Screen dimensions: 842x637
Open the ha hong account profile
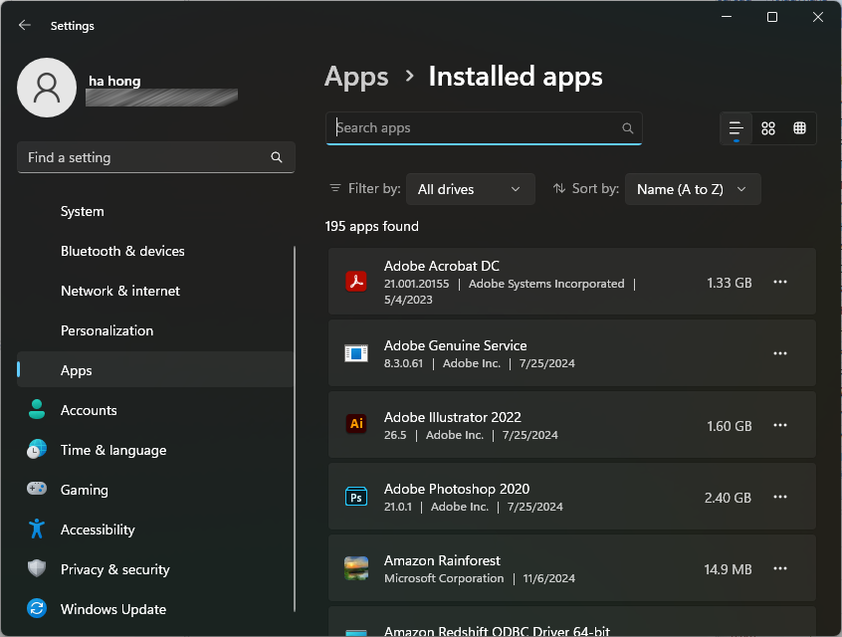[x=47, y=88]
